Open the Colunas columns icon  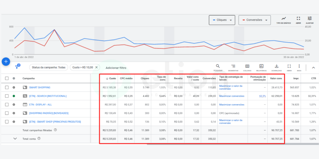(x=247, y=66)
